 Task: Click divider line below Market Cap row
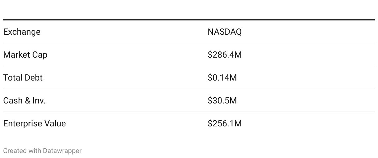(x=189, y=66)
